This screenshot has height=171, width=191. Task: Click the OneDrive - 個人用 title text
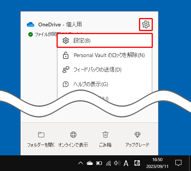coord(60,24)
